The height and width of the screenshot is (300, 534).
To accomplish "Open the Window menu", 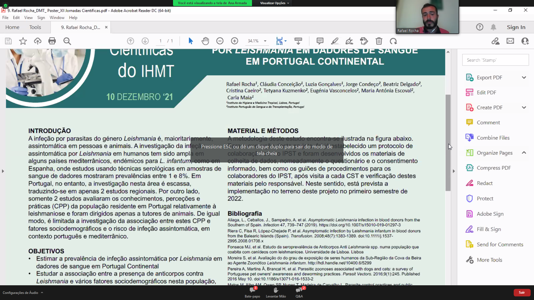I will pos(57,17).
